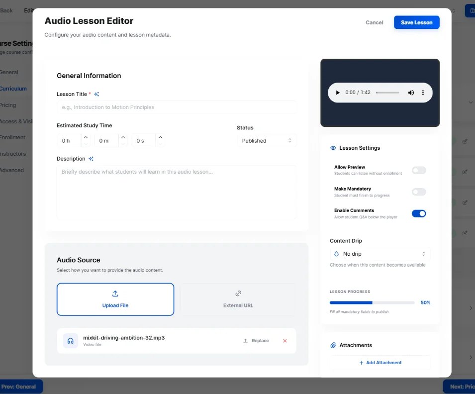This screenshot has height=394, width=475.
Task: Increase the minutes study time value
Action: pyautogui.click(x=123, y=137)
